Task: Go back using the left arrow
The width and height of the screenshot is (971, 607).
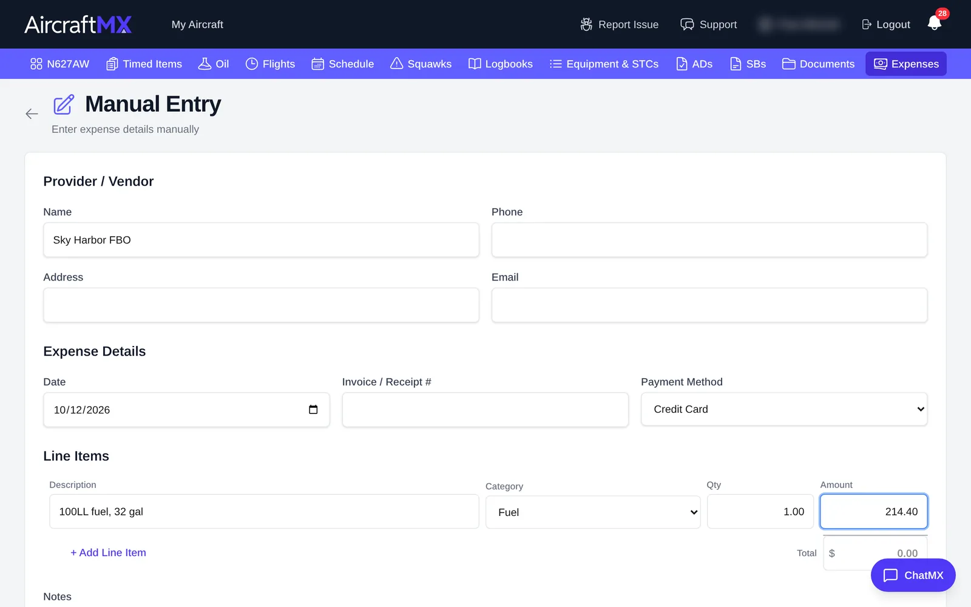Action: [x=32, y=114]
